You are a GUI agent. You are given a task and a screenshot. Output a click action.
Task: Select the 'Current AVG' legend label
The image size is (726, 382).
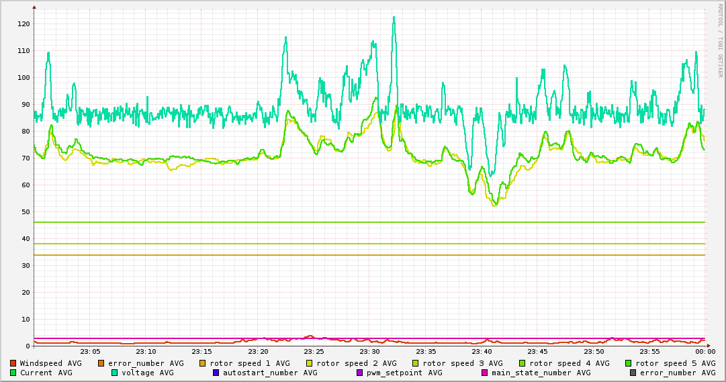46,373
